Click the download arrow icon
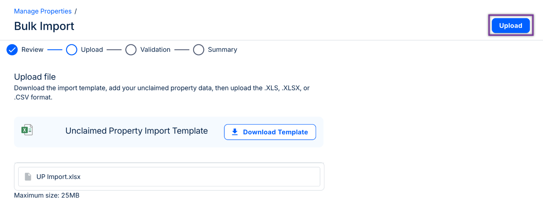The height and width of the screenshot is (206, 543). tap(235, 132)
